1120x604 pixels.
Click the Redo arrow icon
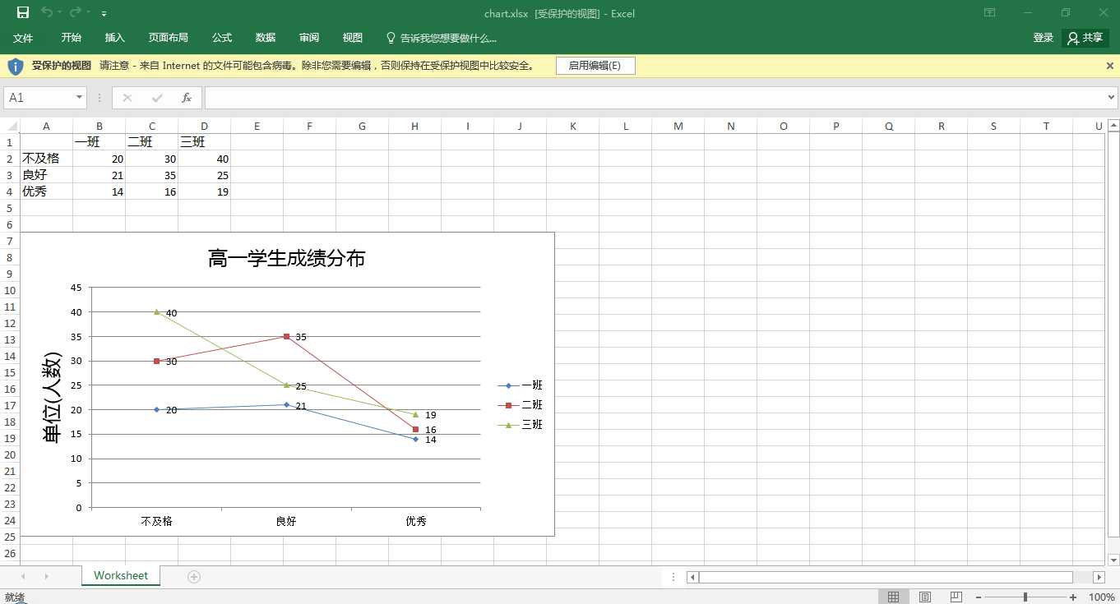tap(76, 12)
